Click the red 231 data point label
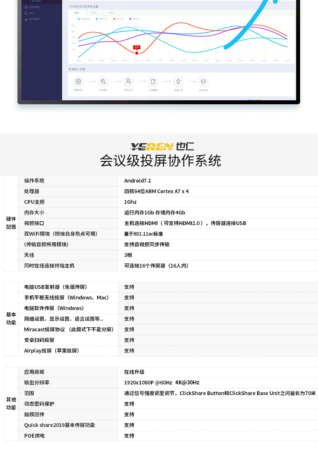Viewport: 318px width, 458px height. 137,47
